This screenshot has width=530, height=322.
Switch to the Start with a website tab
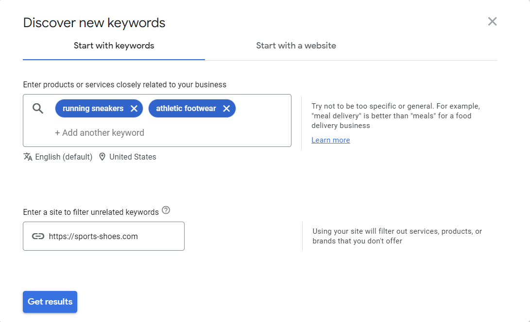pyautogui.click(x=296, y=45)
